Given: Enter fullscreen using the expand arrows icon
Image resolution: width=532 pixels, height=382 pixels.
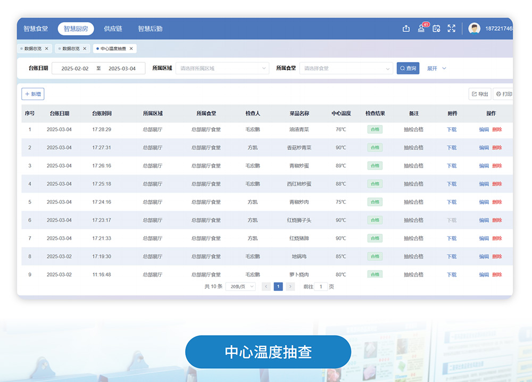Looking at the screenshot, I should click(x=451, y=29).
